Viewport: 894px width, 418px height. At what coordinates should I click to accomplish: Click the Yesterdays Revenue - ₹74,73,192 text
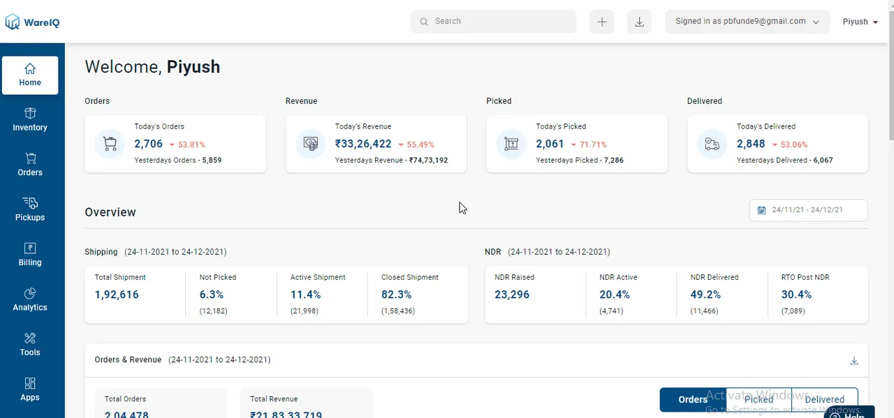pyautogui.click(x=391, y=161)
